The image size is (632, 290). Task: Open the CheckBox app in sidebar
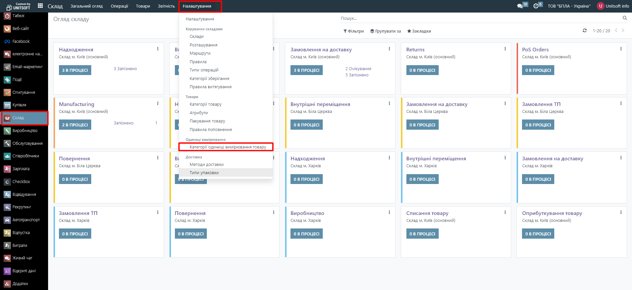coord(21,182)
